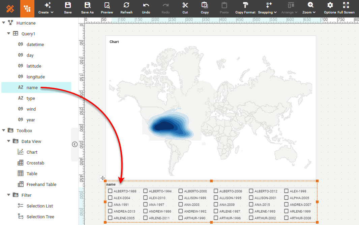Open the Snapping menu
The width and height of the screenshot is (359, 225).
pyautogui.click(x=267, y=8)
